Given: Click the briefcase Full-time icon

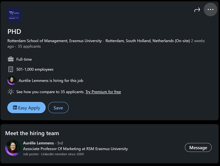Looking at the screenshot, I should (11, 59).
